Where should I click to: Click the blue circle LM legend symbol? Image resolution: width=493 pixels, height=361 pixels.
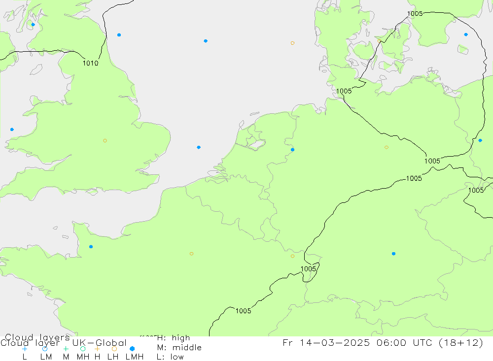45,349
